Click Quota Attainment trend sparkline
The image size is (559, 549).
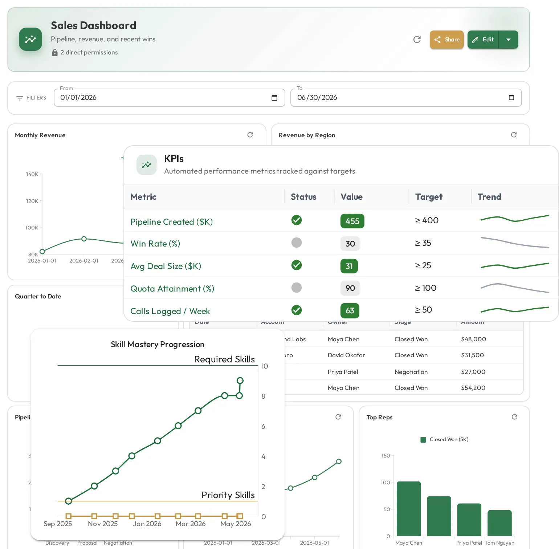click(515, 288)
